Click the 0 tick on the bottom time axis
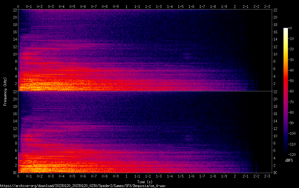Viewport: 299px width, 188px height. coord(18,176)
